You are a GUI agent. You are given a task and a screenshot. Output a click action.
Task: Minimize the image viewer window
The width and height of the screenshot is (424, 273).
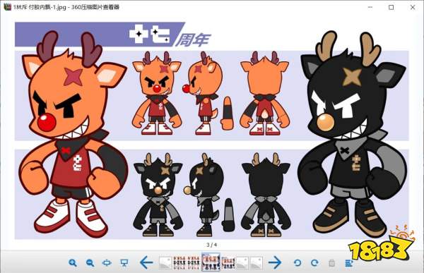[x=370, y=7]
